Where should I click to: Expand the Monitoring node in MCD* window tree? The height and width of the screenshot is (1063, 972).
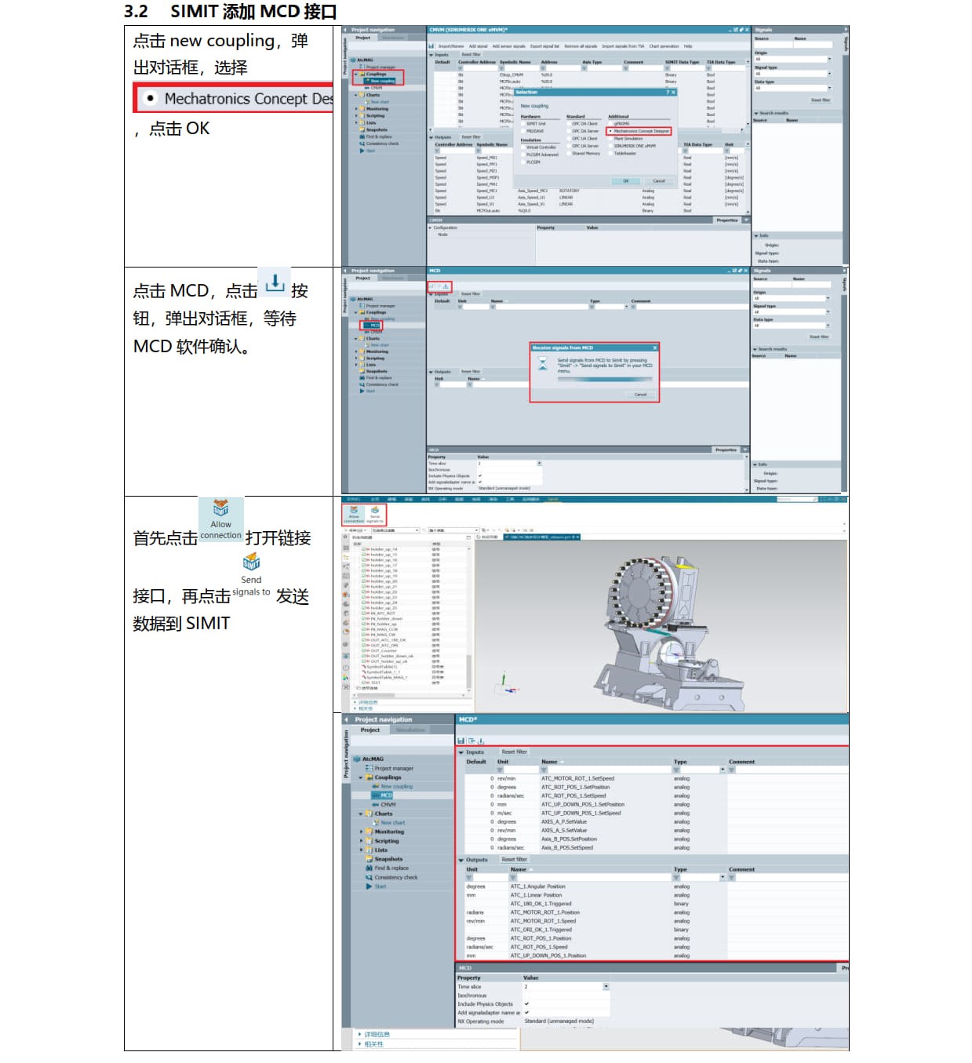click(x=361, y=832)
